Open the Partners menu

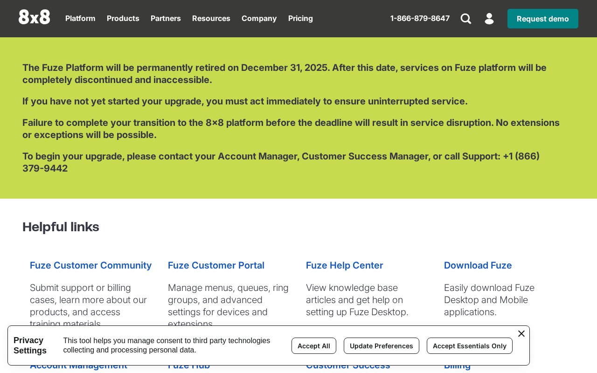click(x=166, y=19)
